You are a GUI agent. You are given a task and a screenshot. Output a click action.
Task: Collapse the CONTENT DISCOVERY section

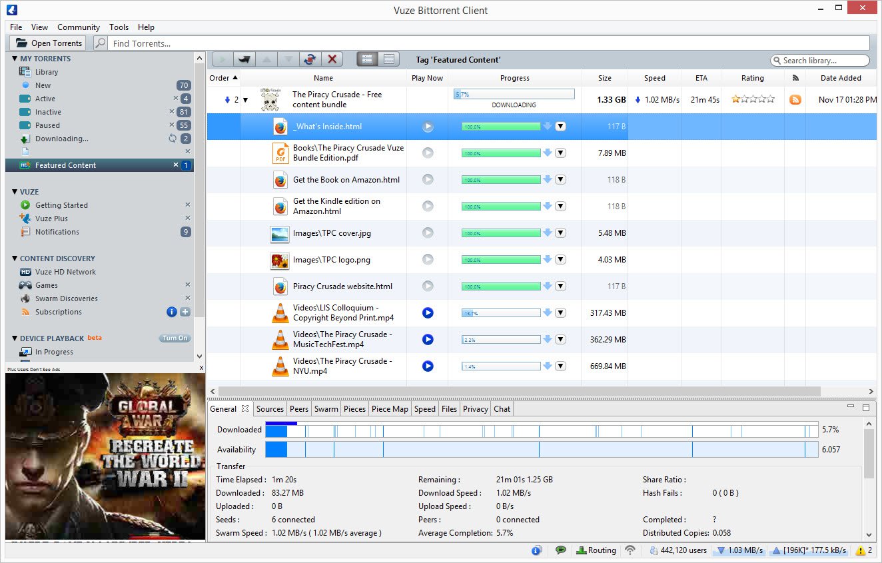15,259
